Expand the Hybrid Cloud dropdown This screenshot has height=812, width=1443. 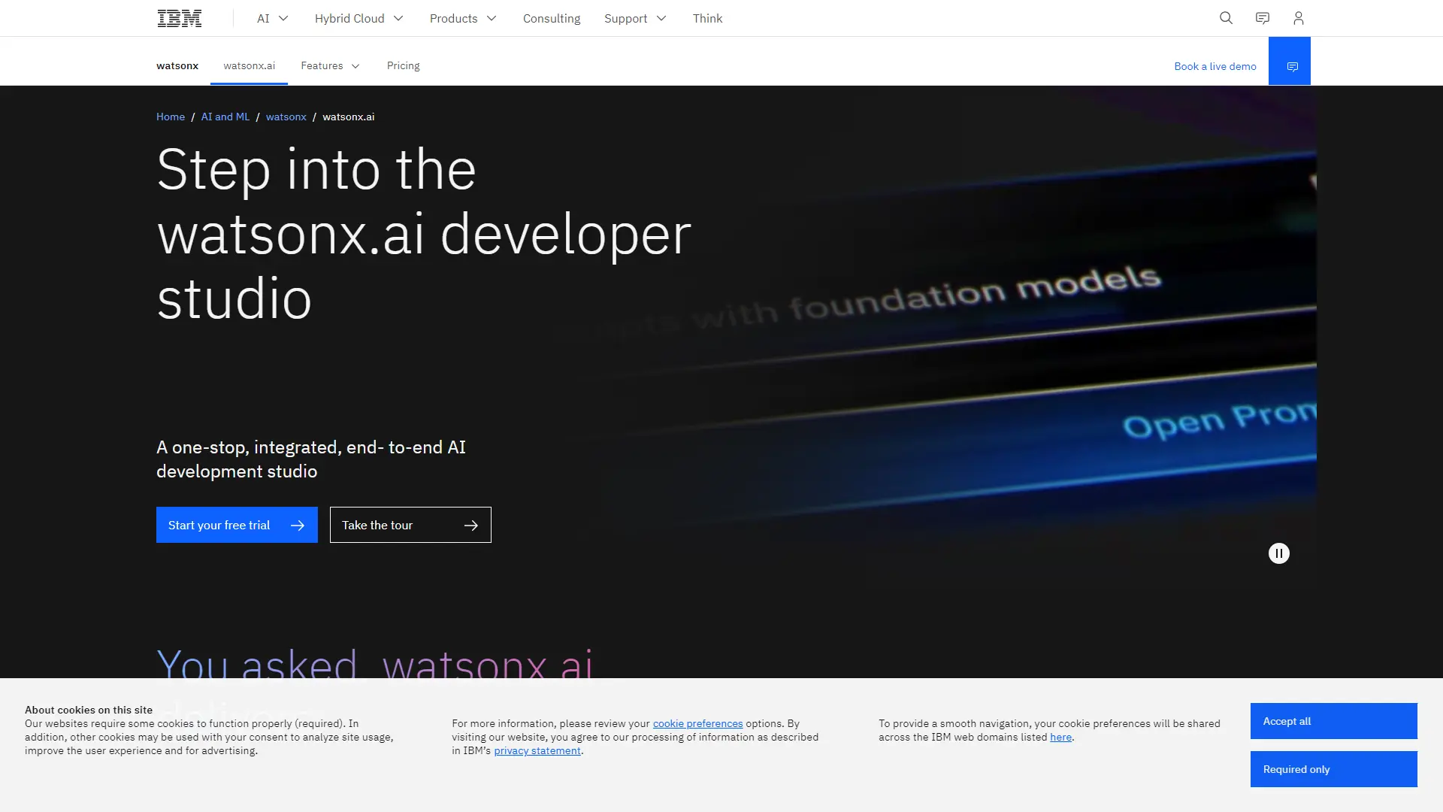(358, 18)
